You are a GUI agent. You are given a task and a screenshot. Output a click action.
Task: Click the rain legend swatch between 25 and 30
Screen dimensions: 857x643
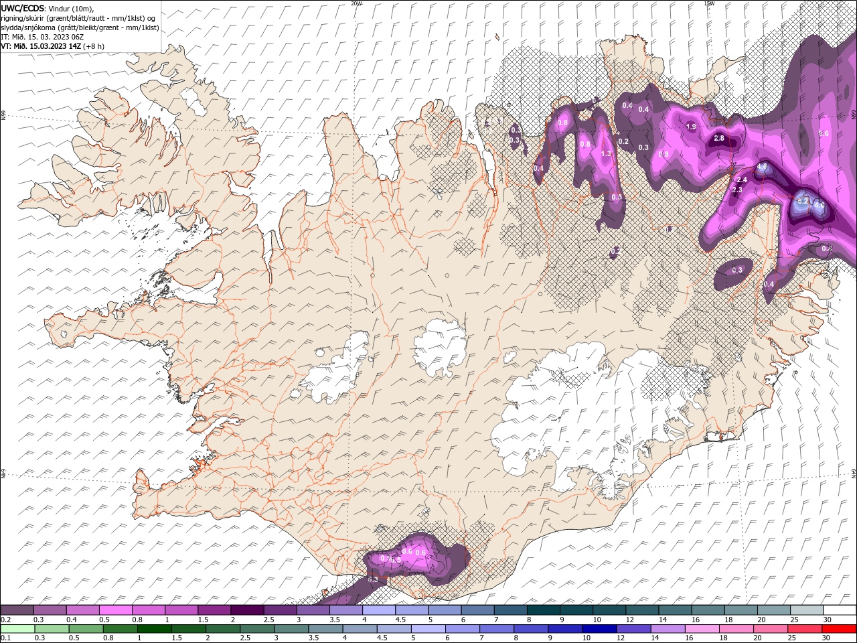(803, 629)
